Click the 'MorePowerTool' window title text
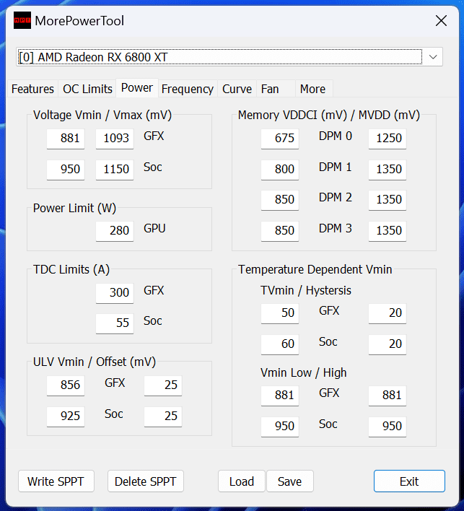Image resolution: width=464 pixels, height=511 pixels. [x=79, y=21]
